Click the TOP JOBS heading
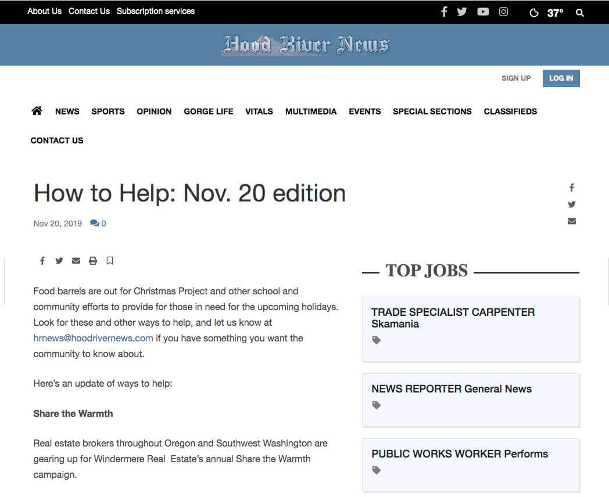609x497 pixels. [427, 271]
